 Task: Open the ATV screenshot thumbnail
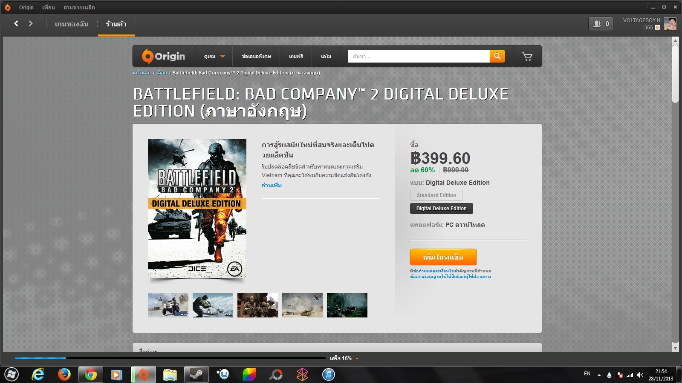168,305
